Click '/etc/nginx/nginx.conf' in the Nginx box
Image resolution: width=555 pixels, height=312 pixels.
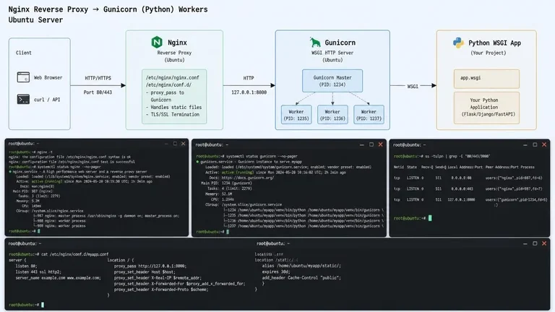click(x=173, y=77)
